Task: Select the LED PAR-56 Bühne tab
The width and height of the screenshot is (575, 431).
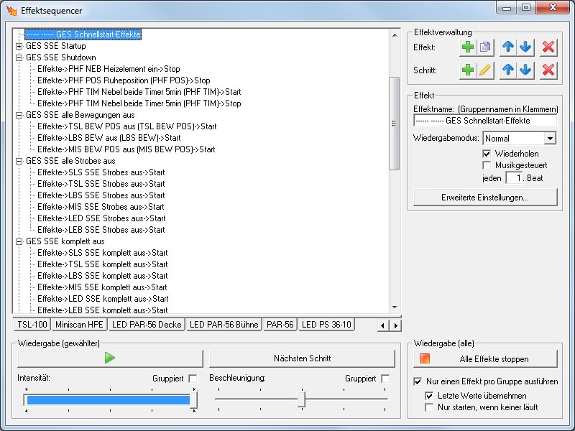Action: coord(224,325)
